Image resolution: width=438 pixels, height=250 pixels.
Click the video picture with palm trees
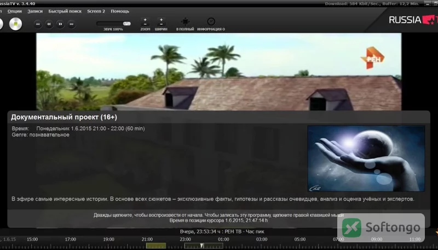click(218, 72)
